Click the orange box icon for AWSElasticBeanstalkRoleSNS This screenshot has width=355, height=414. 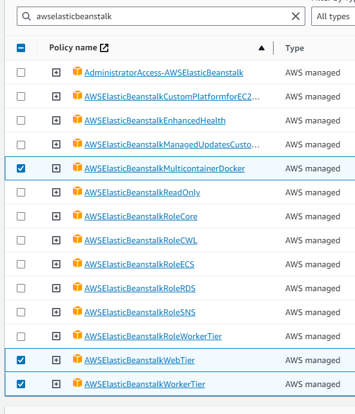pos(77,311)
